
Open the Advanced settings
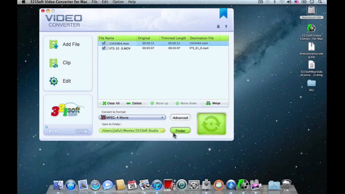click(x=180, y=118)
